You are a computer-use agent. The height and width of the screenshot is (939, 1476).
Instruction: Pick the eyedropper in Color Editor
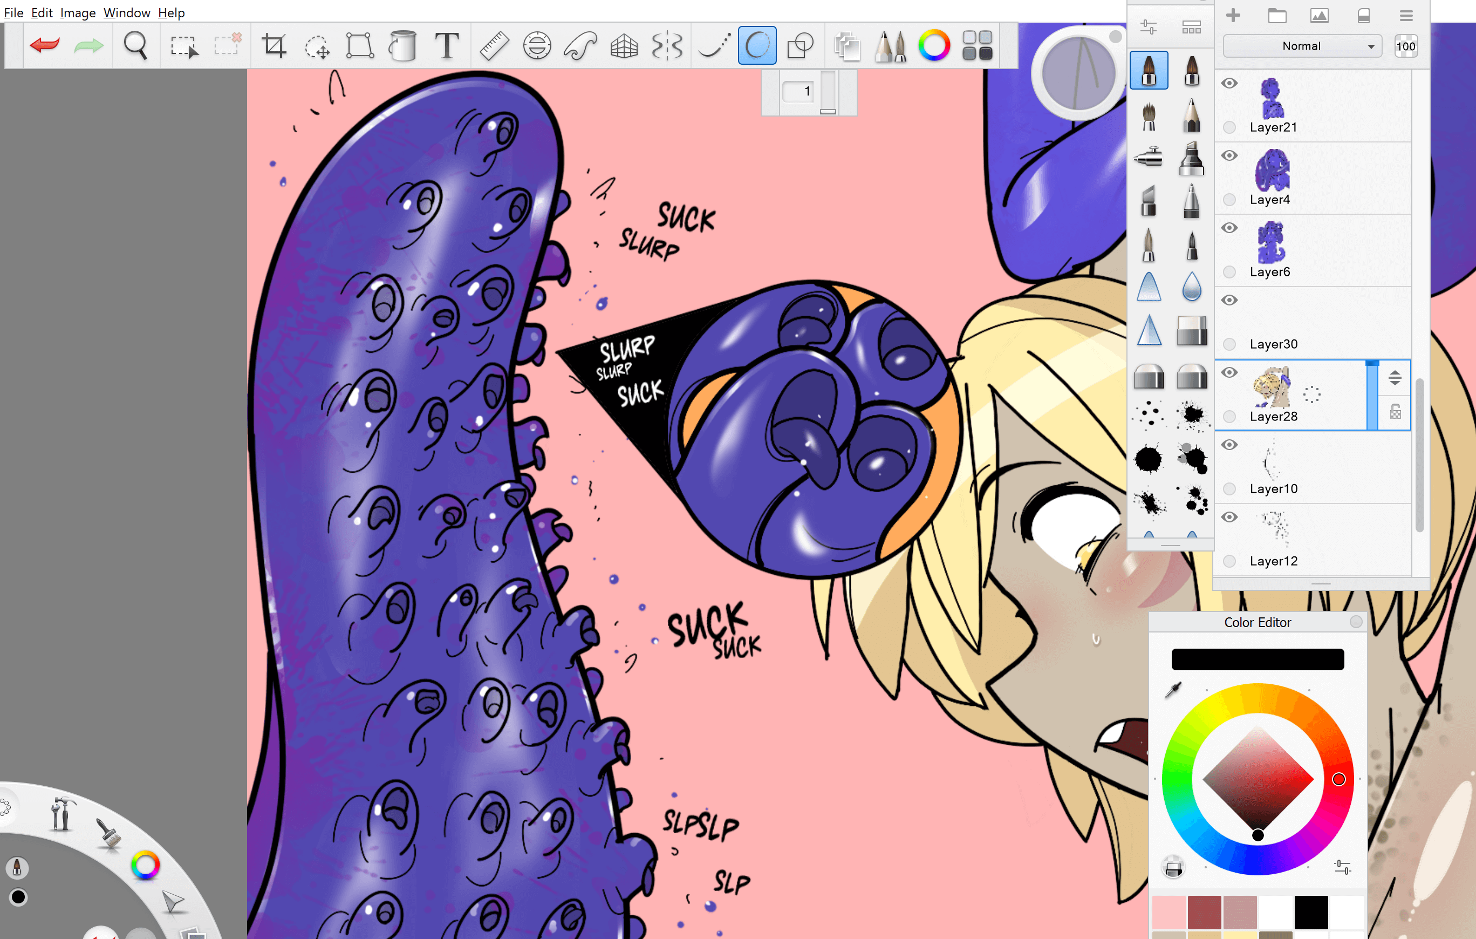click(x=1173, y=690)
